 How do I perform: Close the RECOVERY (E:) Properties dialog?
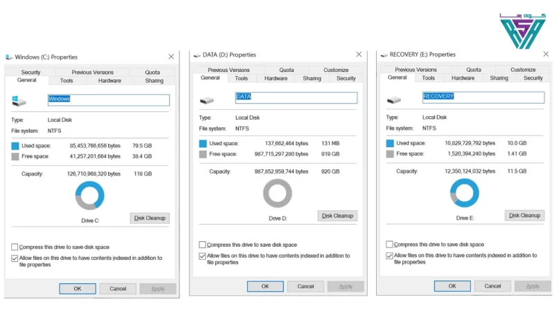(x=546, y=54)
